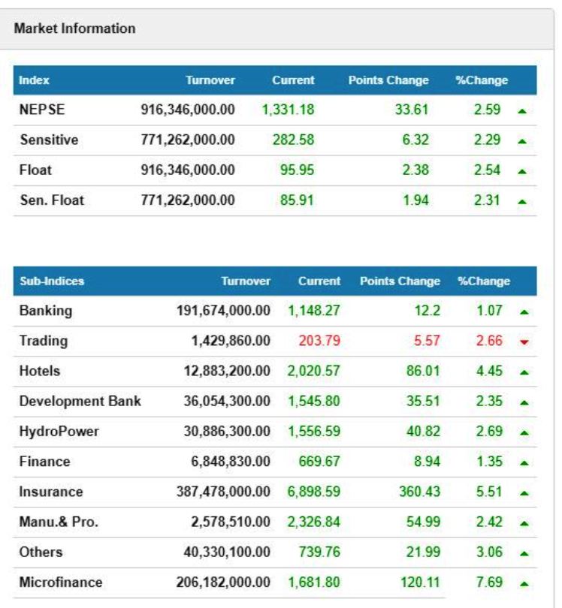Screen dimensions: 562x608
Task: Select the Sensitive index name
Action: click(49, 140)
